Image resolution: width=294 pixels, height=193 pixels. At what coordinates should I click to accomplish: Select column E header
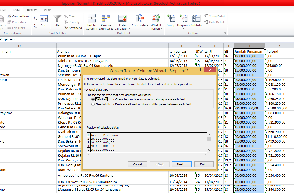pos(112,46)
